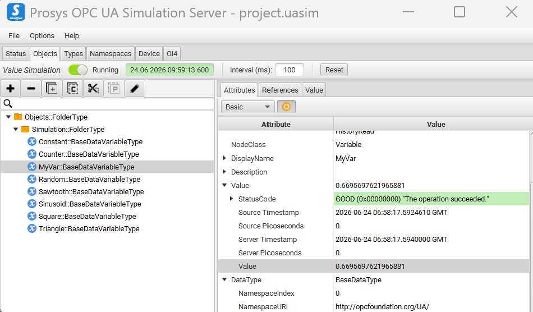Viewport: 533px width, 312px height.
Task: Click the remove node minus icon
Action: tap(31, 89)
